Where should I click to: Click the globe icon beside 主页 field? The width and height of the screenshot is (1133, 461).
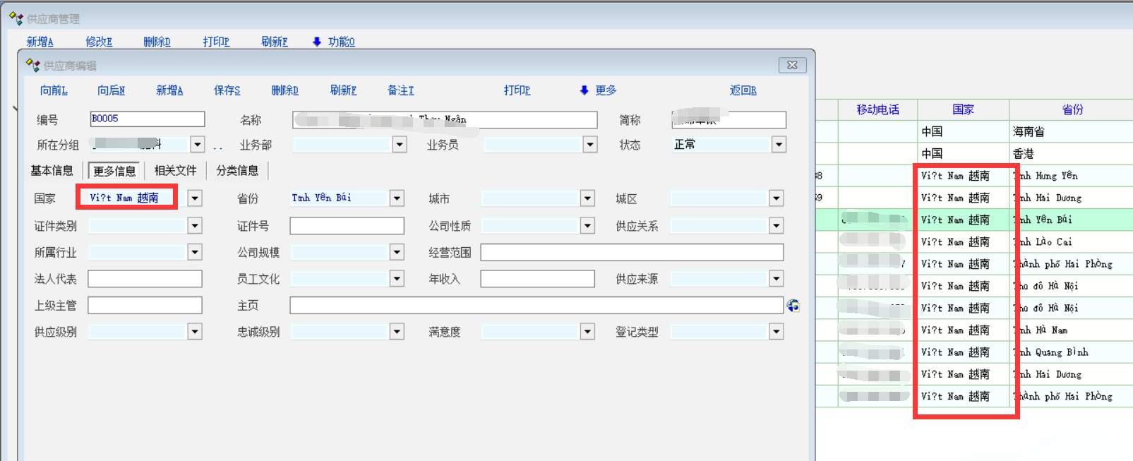[x=793, y=305]
